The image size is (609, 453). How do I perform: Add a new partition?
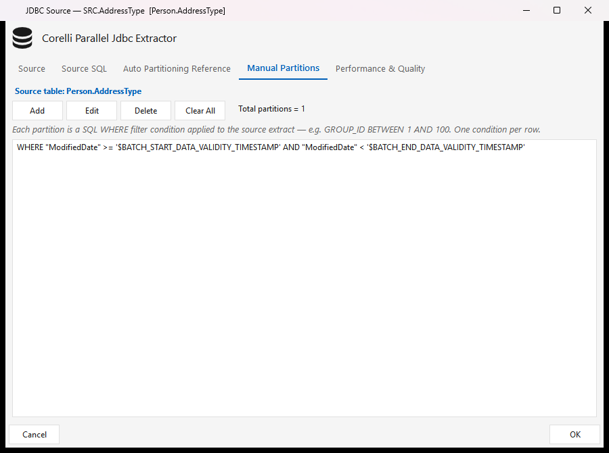(x=37, y=111)
